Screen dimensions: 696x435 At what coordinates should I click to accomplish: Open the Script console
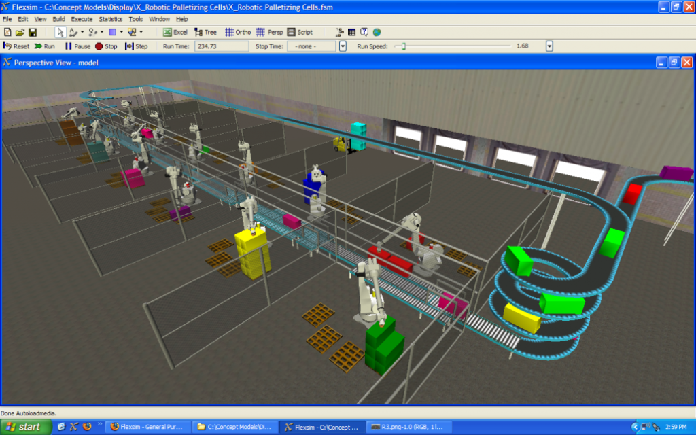pos(300,32)
